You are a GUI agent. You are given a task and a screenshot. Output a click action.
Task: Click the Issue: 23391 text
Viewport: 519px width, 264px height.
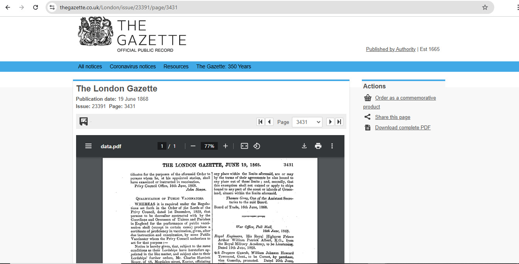(x=91, y=106)
